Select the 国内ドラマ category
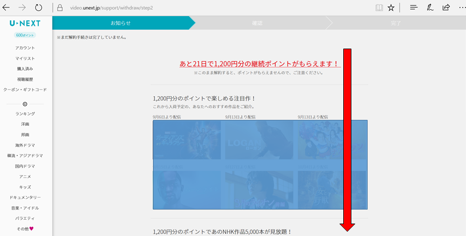 click(x=25, y=166)
